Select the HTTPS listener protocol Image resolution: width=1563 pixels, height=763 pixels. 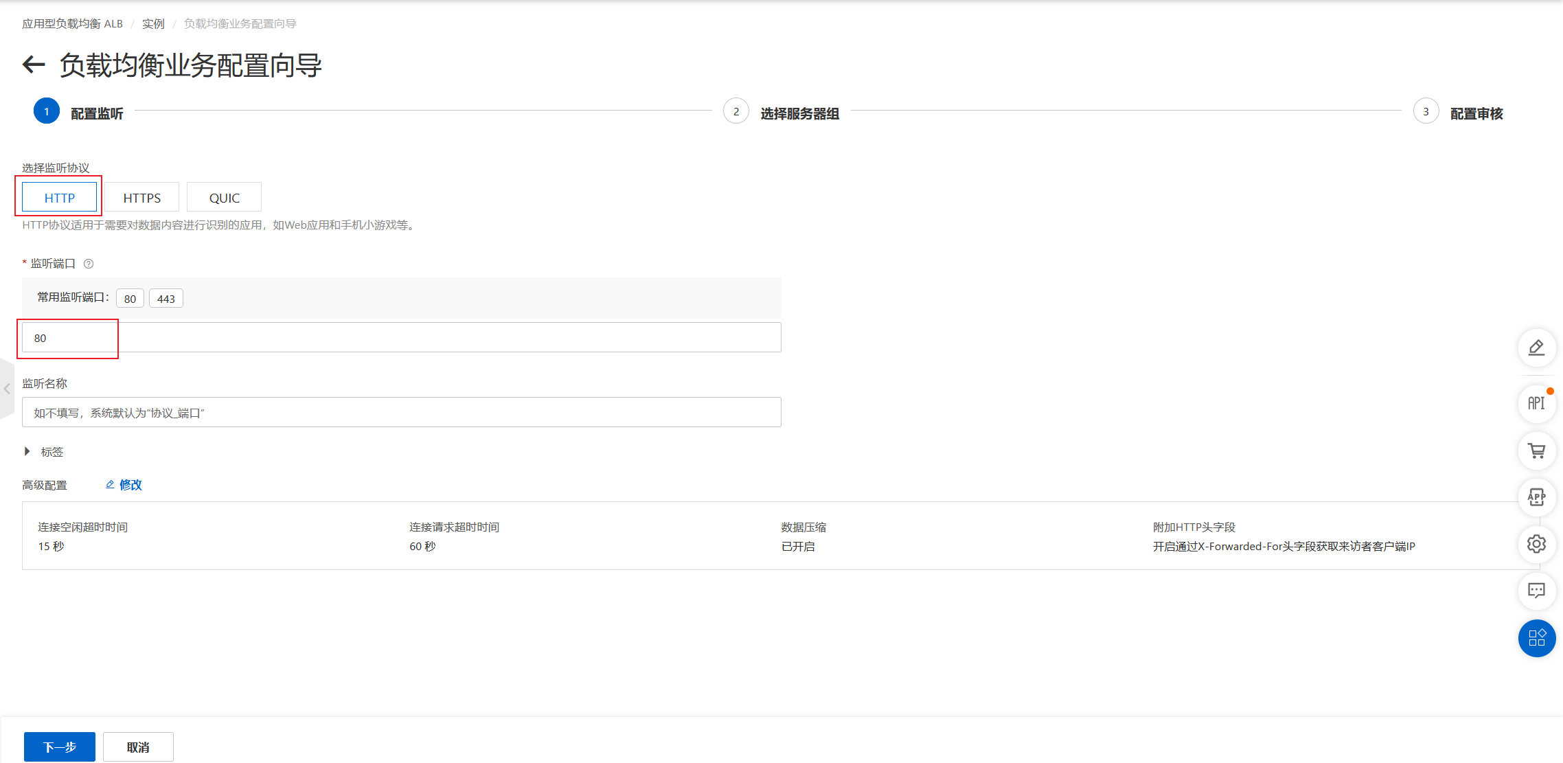pyautogui.click(x=142, y=198)
